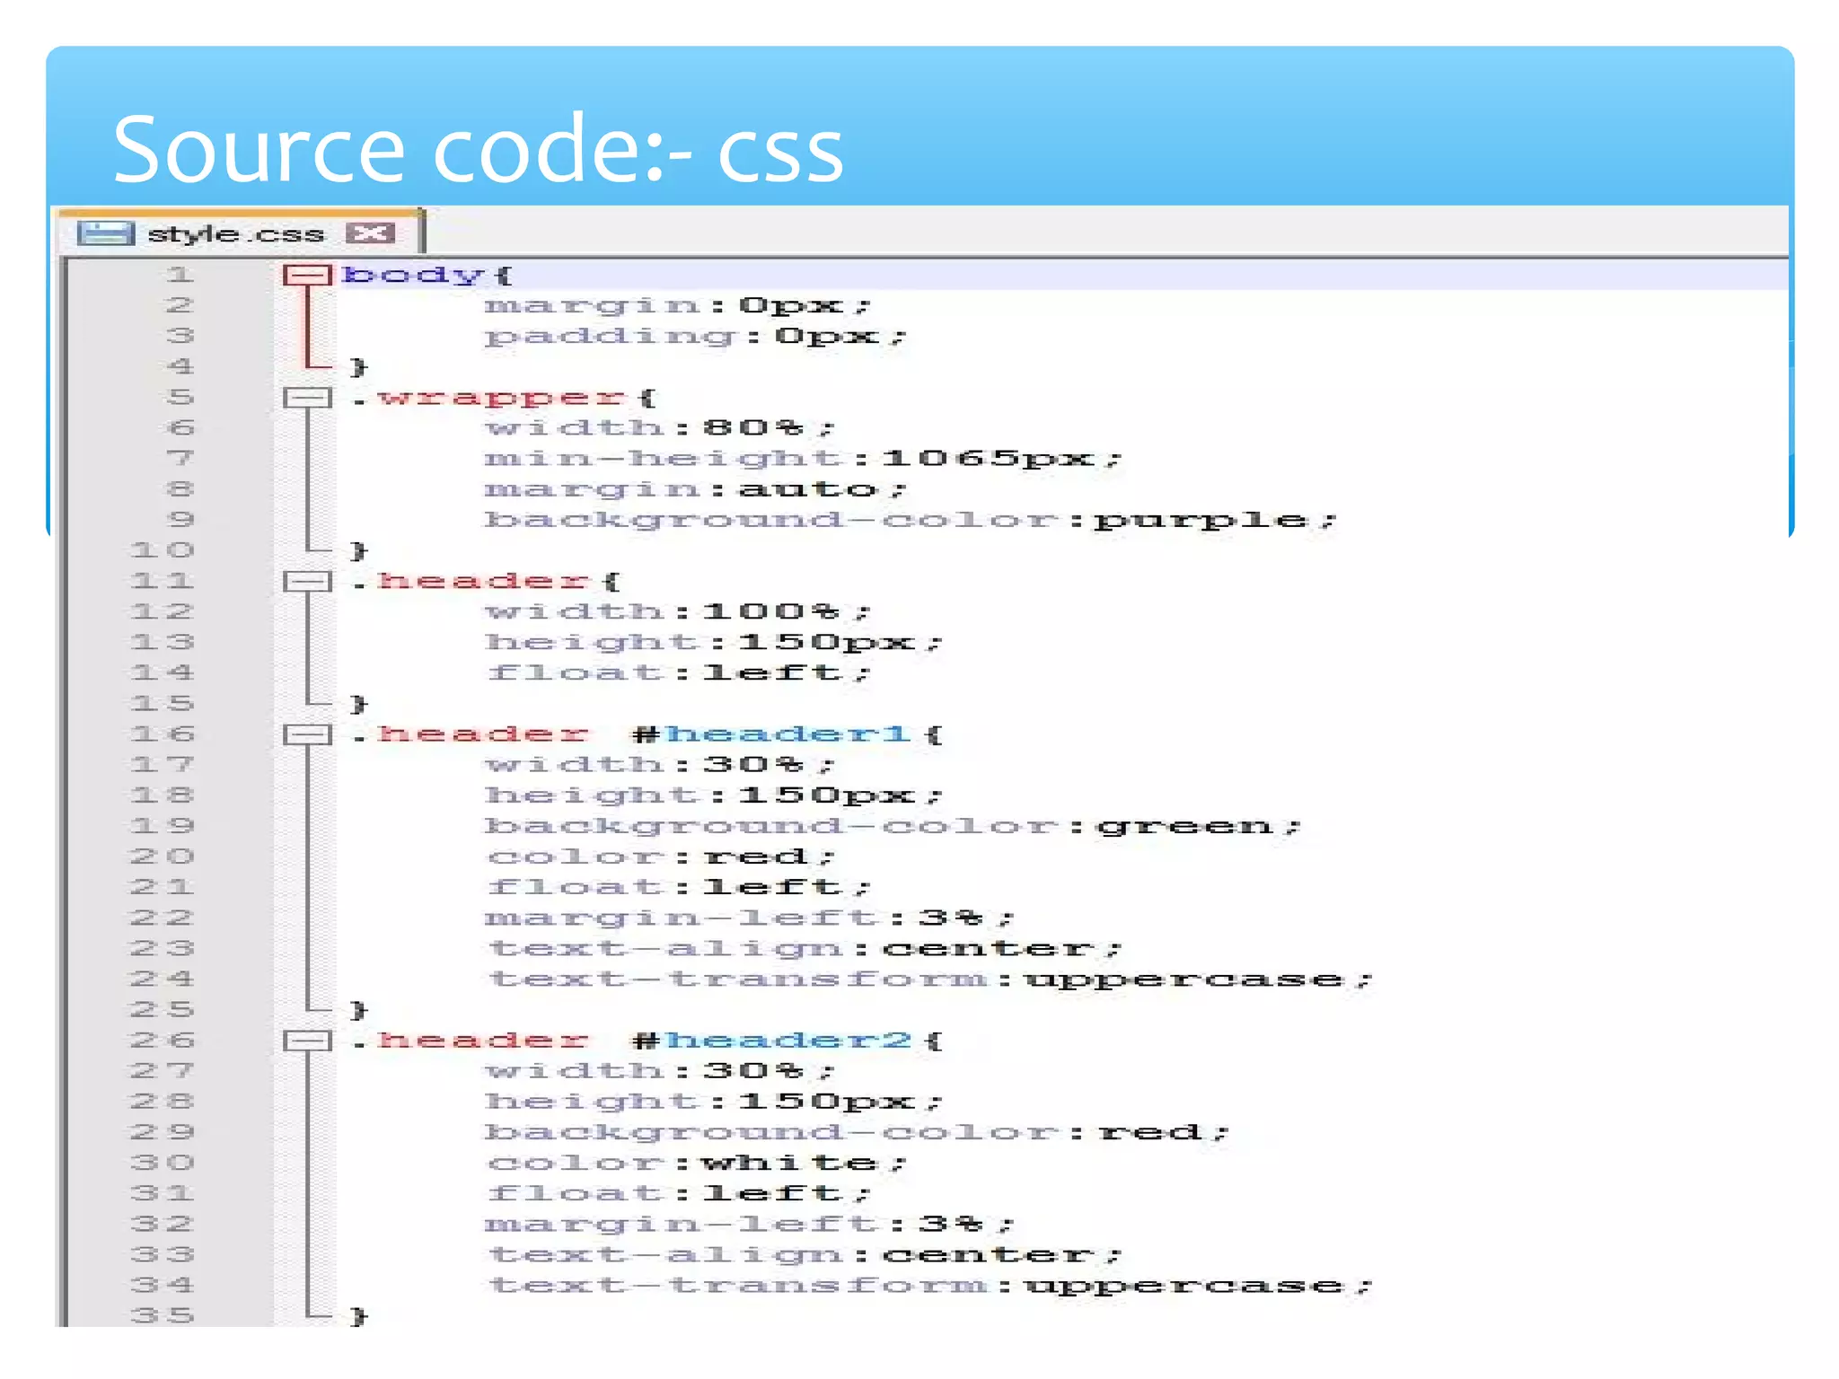Viewport: 1839px width, 1379px height.
Task: Click line number 35 in the gutter
Action: [163, 1316]
